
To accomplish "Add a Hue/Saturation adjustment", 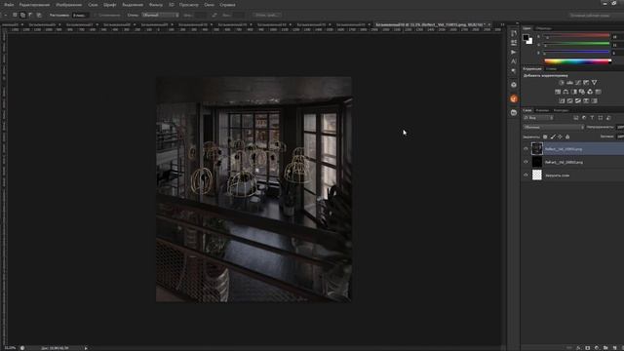I will (x=558, y=92).
